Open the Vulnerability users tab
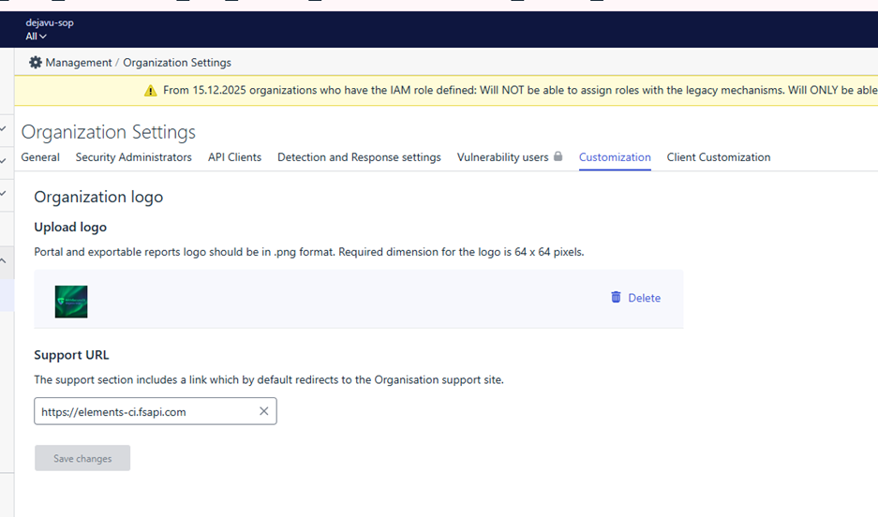878x517 pixels. tap(503, 157)
